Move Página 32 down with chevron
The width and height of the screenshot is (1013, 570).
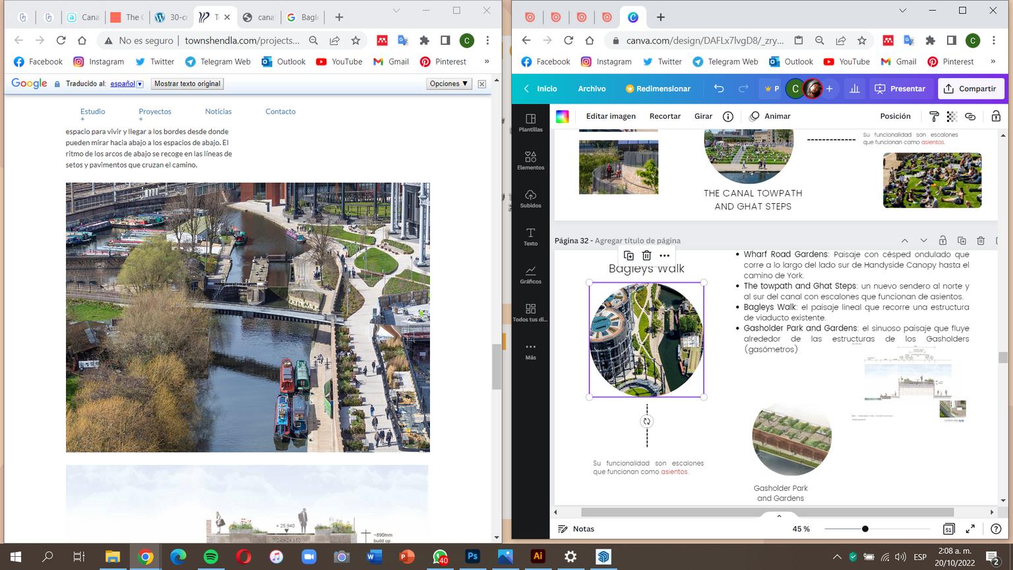coord(923,241)
